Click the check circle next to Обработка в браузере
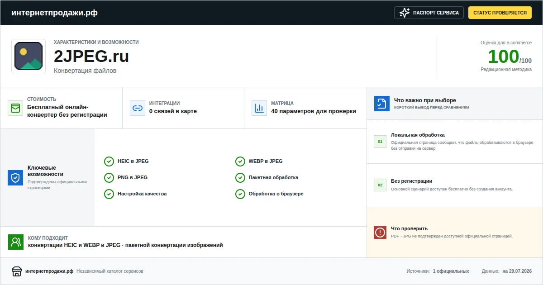The height and width of the screenshot is (285, 543). [240, 194]
